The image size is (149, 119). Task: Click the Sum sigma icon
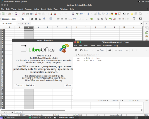25,24
